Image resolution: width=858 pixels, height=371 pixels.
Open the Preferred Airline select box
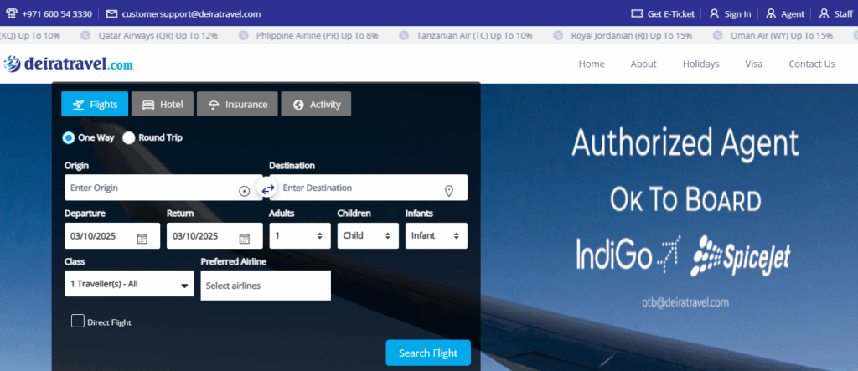(x=266, y=285)
